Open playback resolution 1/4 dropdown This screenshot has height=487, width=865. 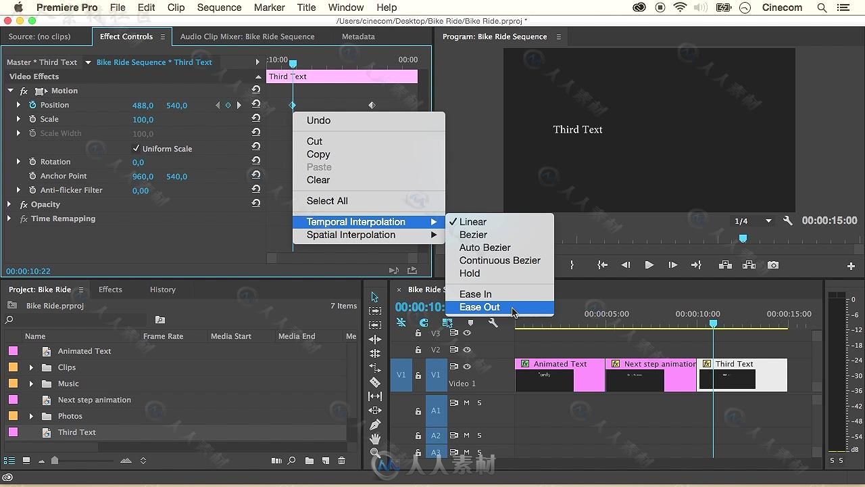pyautogui.click(x=753, y=221)
